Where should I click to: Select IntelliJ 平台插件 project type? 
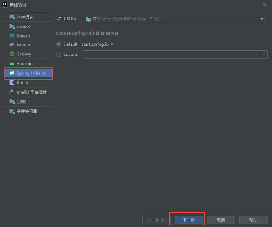pyautogui.click(x=28, y=92)
